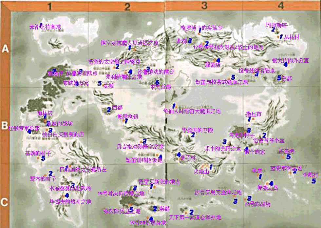321x228 pixels.
Task: Select the 蓝将军的营地 label
Action: (286, 168)
